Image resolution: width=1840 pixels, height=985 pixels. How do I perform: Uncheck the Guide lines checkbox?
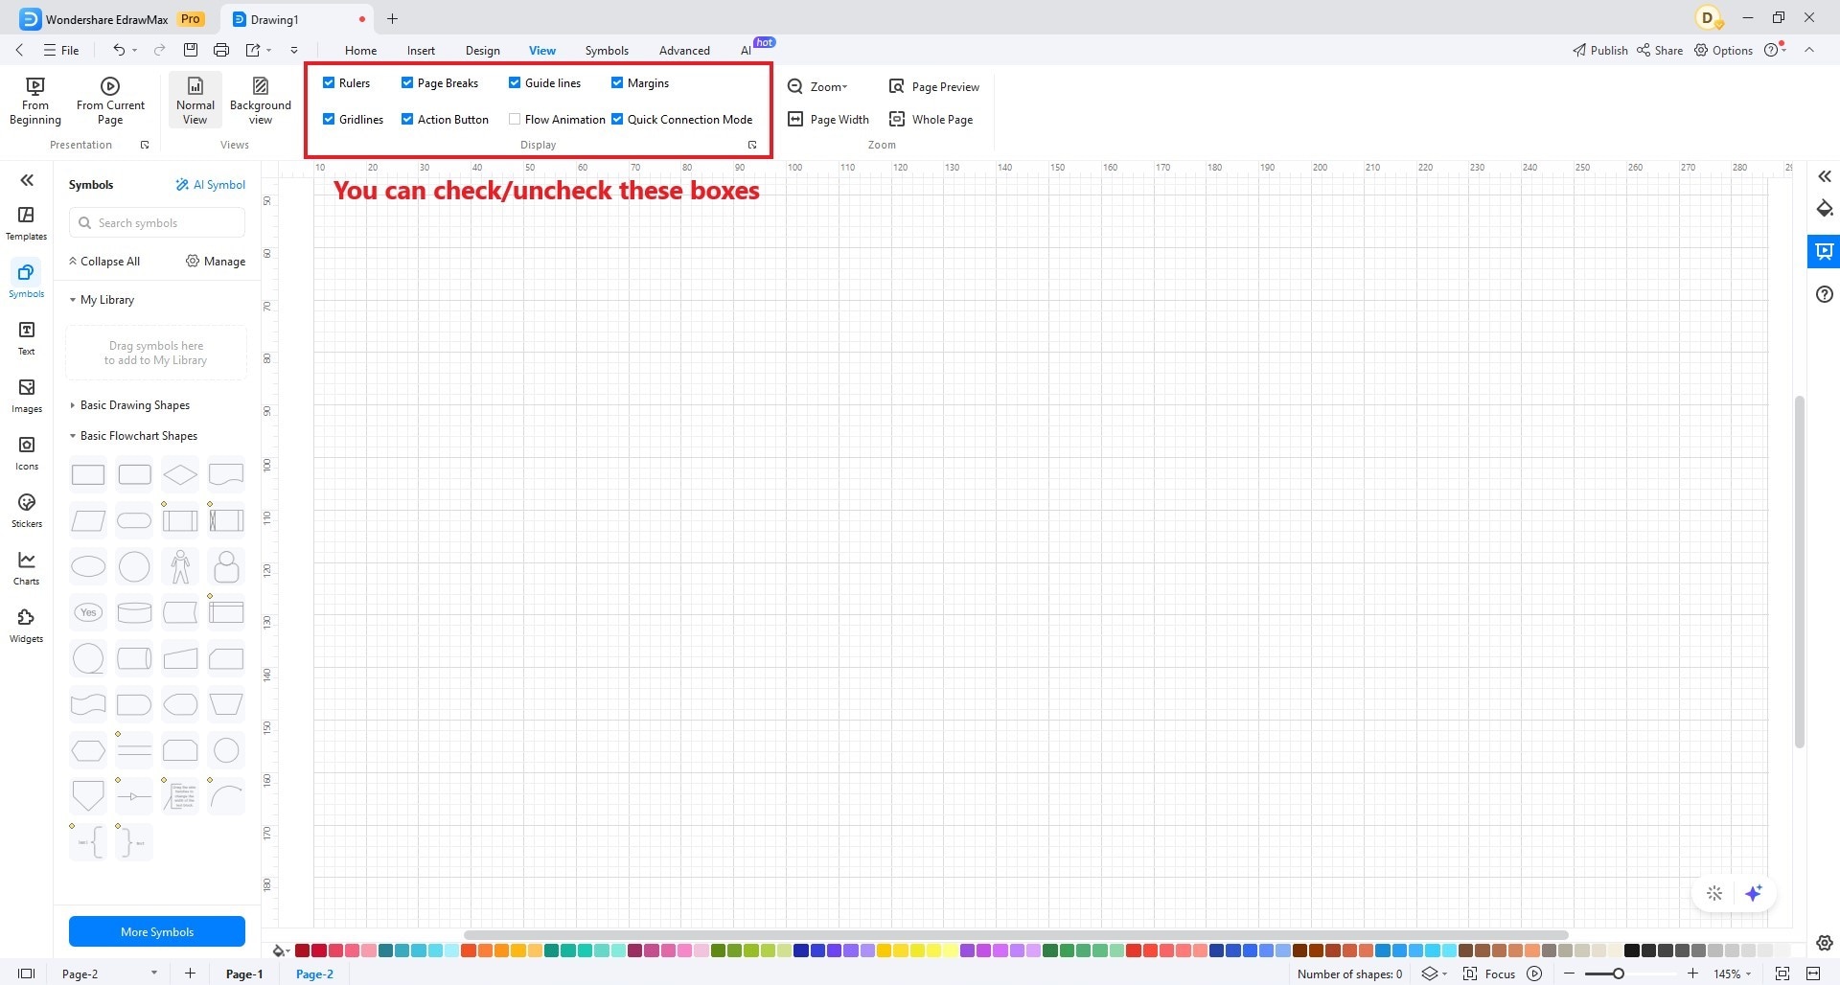(x=515, y=82)
